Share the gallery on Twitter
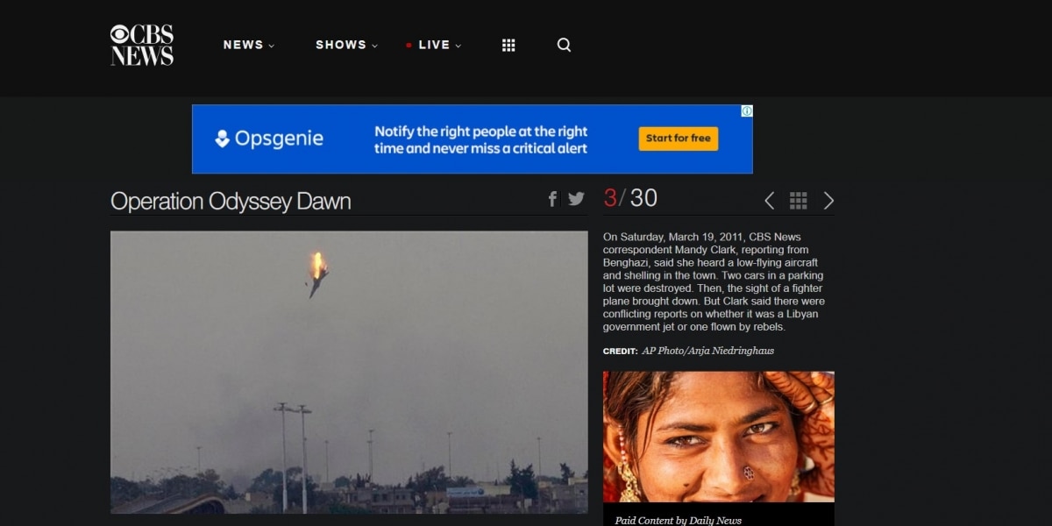Image resolution: width=1052 pixels, height=526 pixels. [576, 199]
